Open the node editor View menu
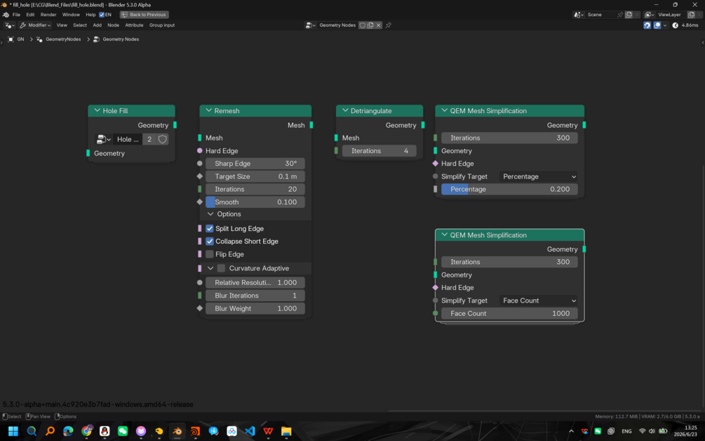The width and height of the screenshot is (705, 441). 62,25
